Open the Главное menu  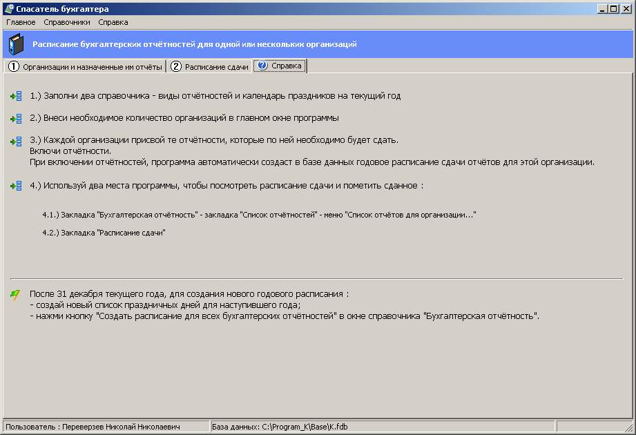(x=21, y=22)
